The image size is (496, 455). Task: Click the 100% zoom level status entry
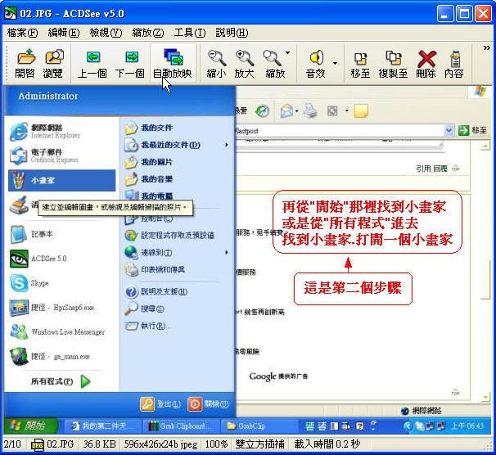216,444
